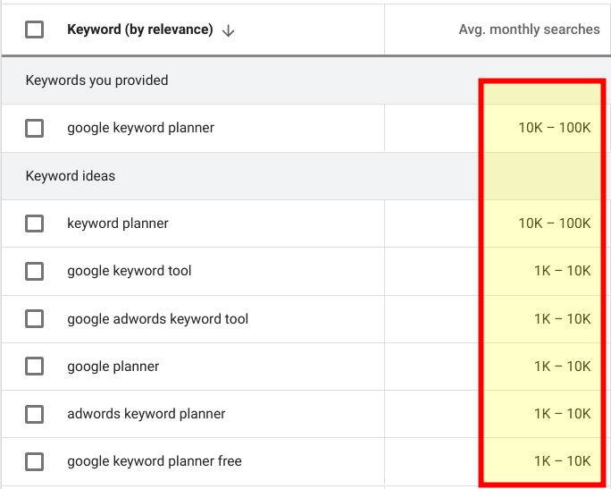Mark the adwords keyword planner checkbox
The image size is (611, 489).
[34, 414]
